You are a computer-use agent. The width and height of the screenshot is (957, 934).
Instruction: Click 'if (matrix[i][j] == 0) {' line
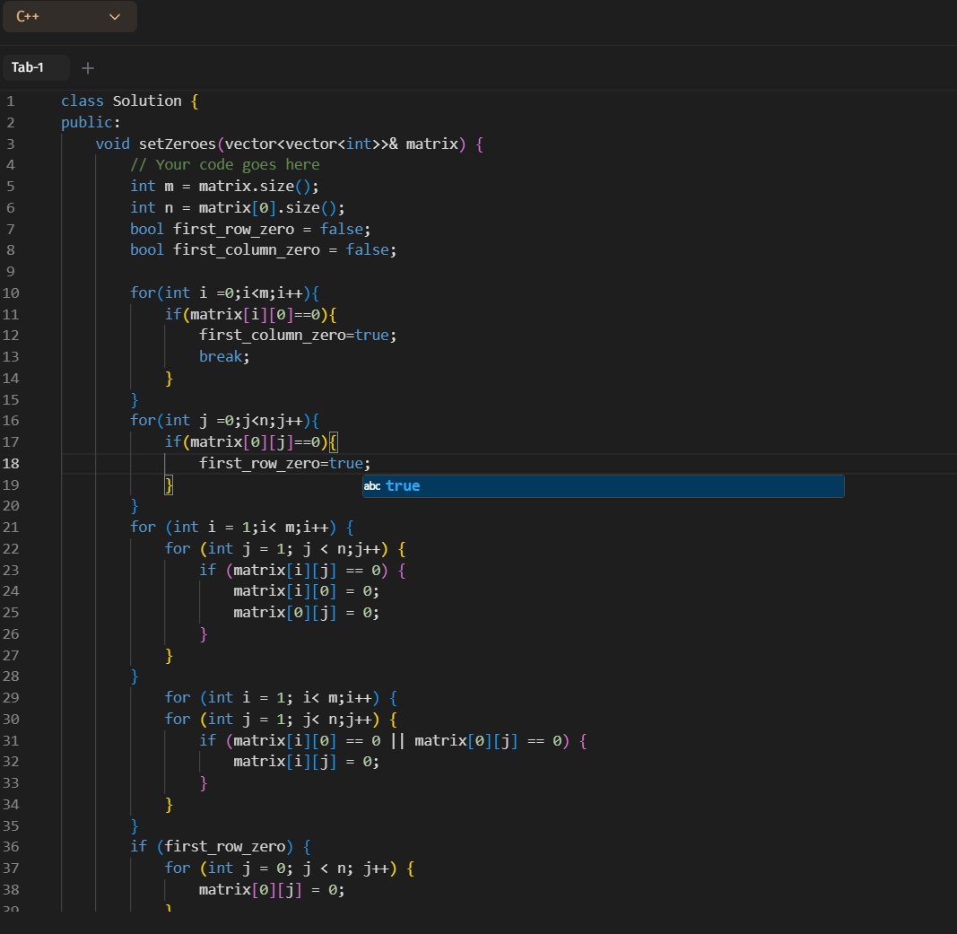click(x=302, y=570)
